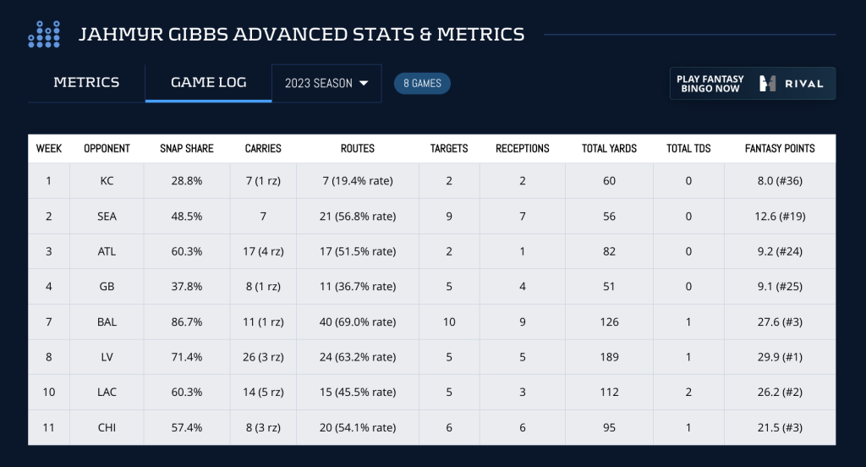
Task: Sort by the Snap Share column header
Action: click(187, 148)
